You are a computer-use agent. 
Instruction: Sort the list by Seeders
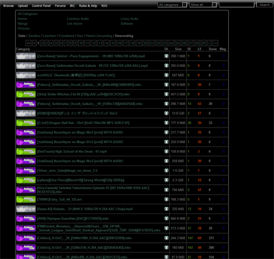click(34, 36)
